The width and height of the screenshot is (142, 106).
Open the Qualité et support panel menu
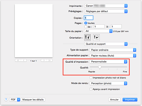tap(106, 44)
